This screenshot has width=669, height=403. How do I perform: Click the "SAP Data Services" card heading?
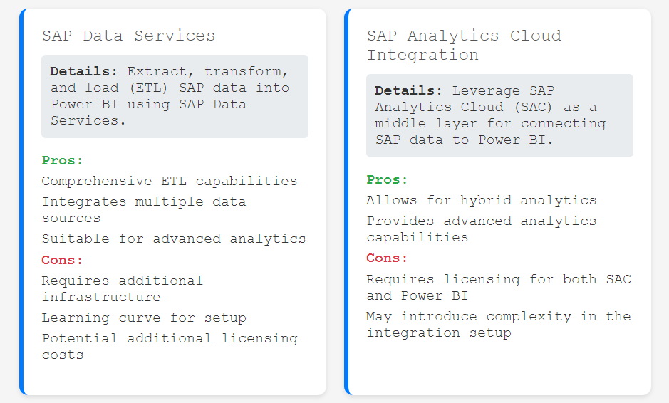(128, 36)
